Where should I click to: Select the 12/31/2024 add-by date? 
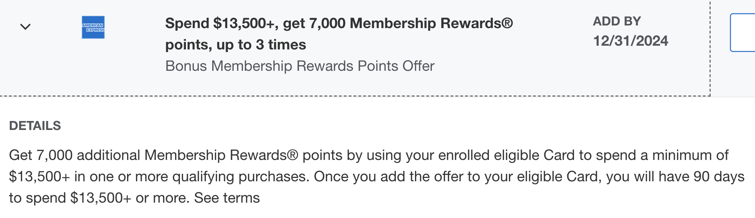pyautogui.click(x=630, y=41)
